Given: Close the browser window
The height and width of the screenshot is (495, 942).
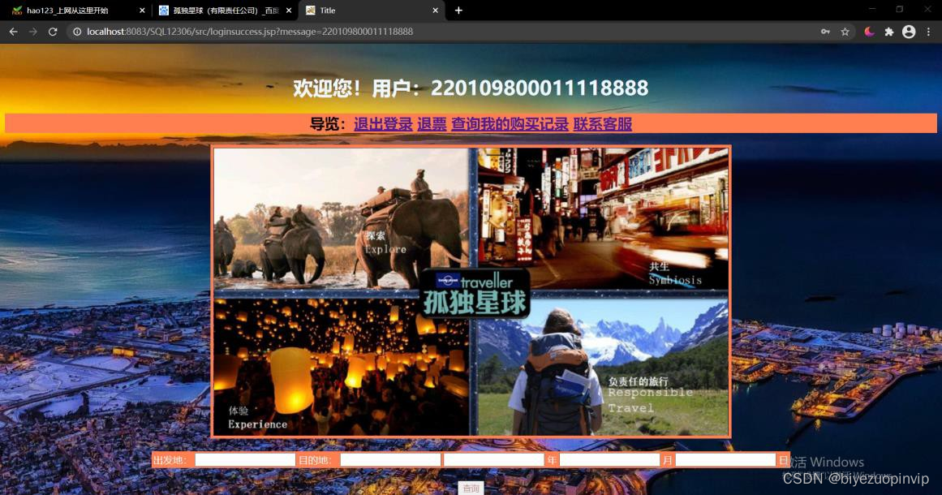Looking at the screenshot, I should click(927, 9).
